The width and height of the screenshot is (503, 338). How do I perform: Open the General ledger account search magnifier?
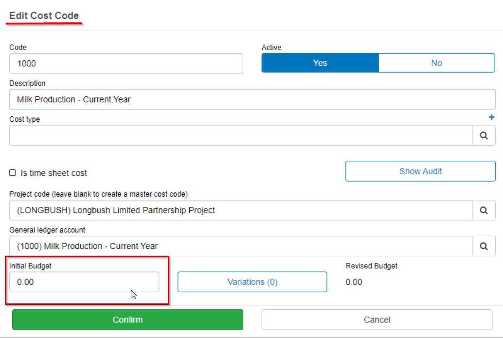coord(484,246)
